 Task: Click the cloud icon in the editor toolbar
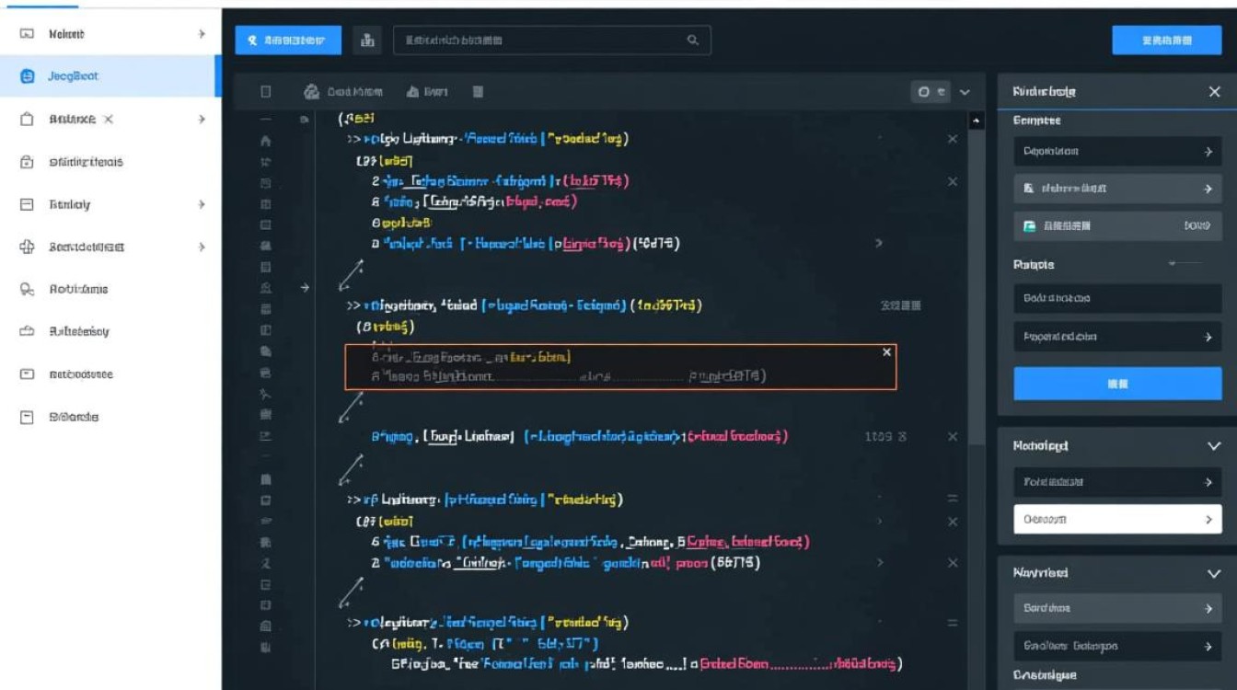tap(311, 92)
